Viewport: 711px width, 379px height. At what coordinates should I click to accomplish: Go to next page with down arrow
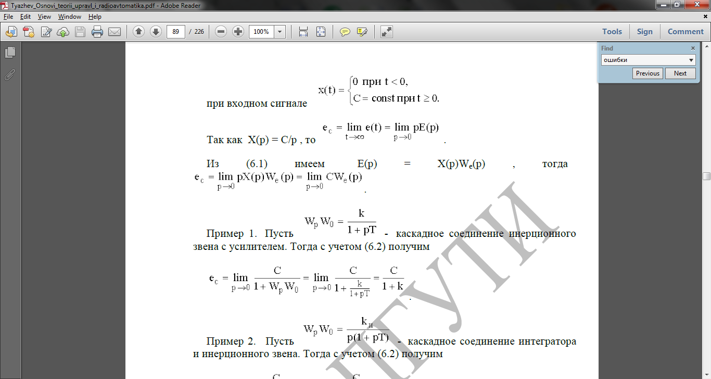click(x=156, y=32)
